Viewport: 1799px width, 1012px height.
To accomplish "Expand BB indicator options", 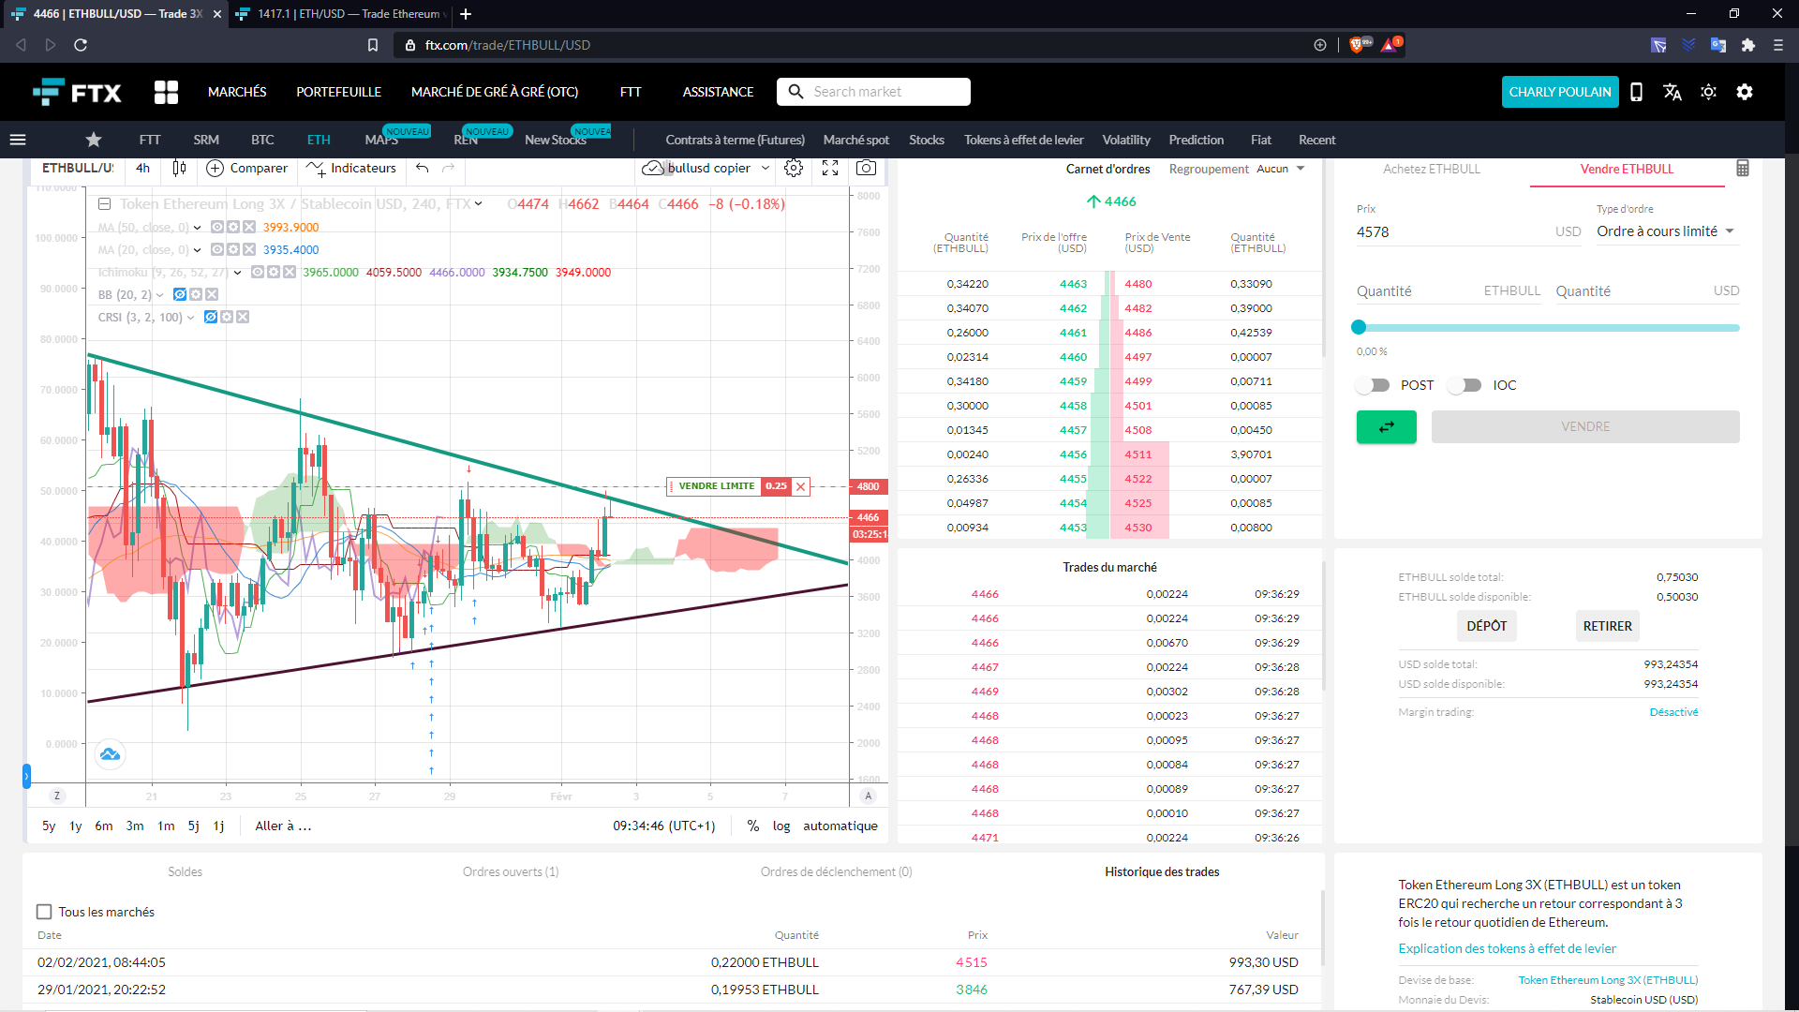I will (160, 294).
